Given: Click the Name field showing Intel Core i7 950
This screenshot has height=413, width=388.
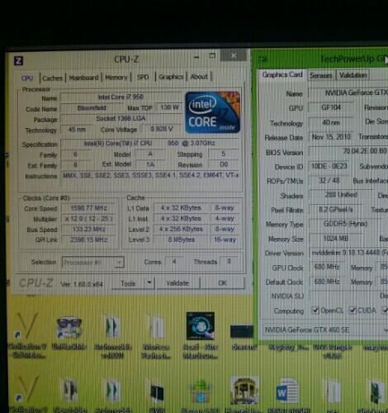Looking at the screenshot, I should 121,97.
